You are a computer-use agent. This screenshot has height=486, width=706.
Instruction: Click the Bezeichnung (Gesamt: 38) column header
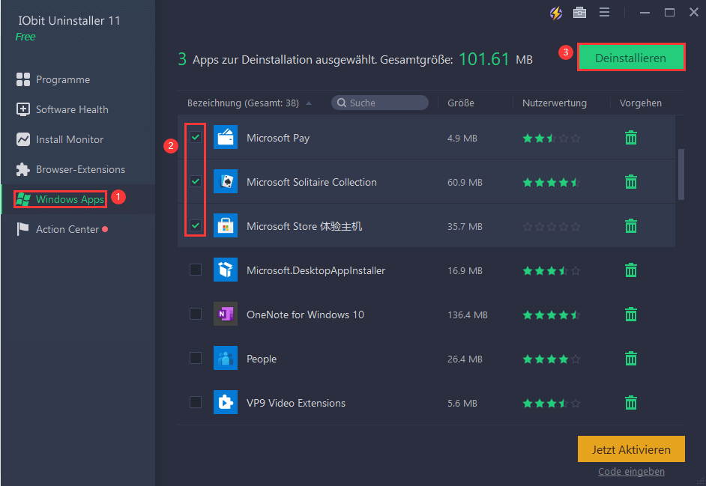243,103
